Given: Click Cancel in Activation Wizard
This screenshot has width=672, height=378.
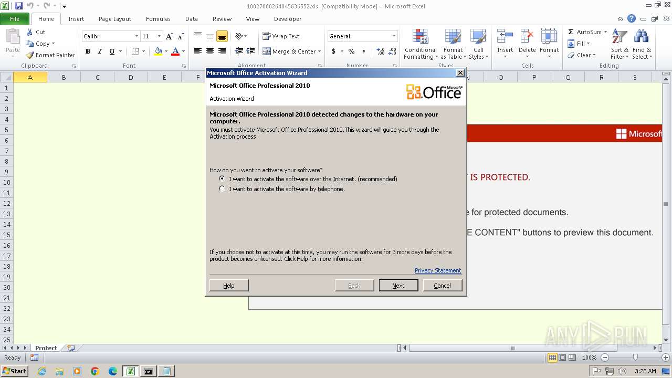Looking at the screenshot, I should 443,285.
